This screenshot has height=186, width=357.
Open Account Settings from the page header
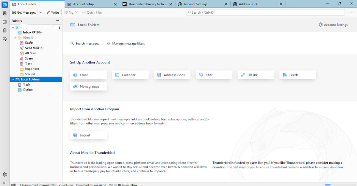[x=333, y=25]
